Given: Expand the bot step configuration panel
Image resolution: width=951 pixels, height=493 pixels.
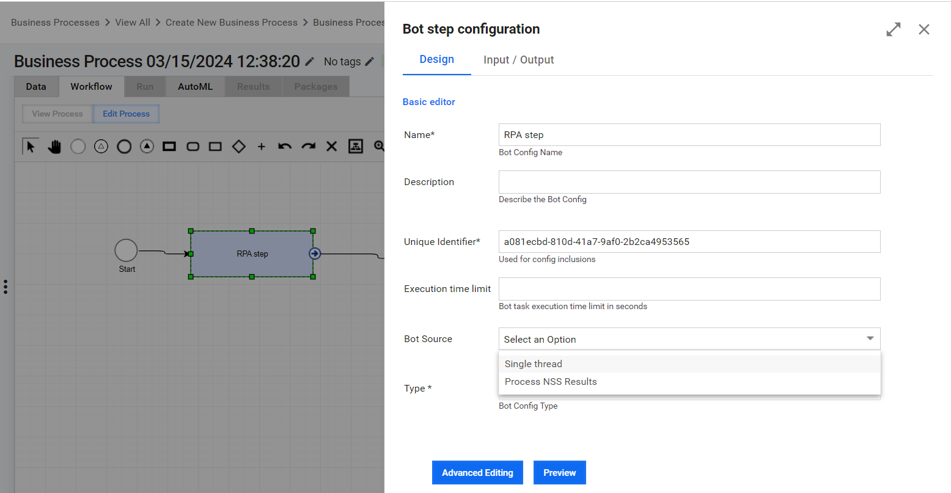Looking at the screenshot, I should (x=894, y=29).
